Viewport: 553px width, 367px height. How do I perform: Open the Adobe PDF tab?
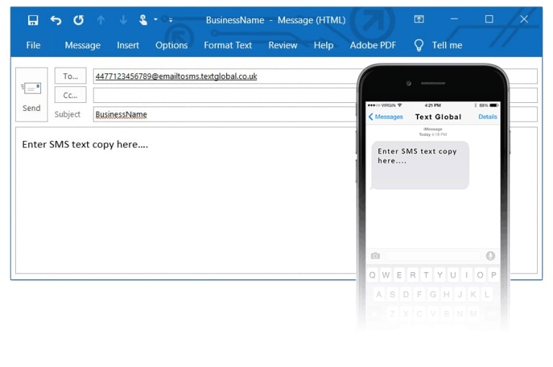point(373,45)
